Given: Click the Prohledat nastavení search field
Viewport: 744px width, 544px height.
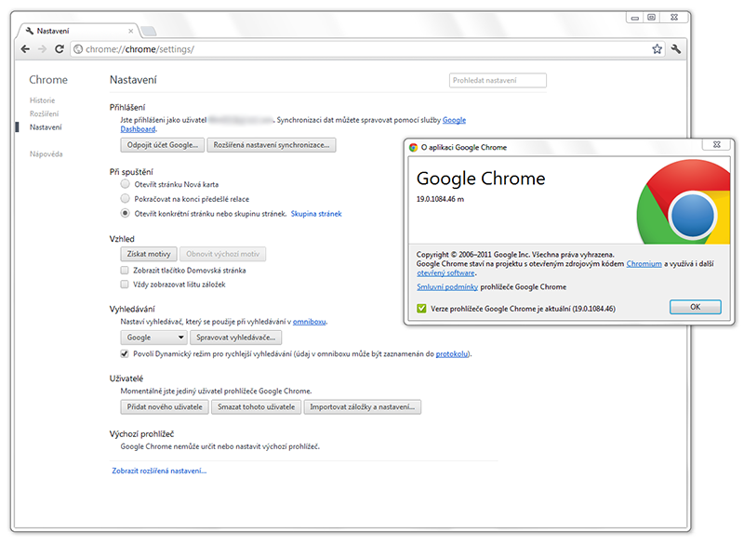Looking at the screenshot, I should tap(498, 80).
